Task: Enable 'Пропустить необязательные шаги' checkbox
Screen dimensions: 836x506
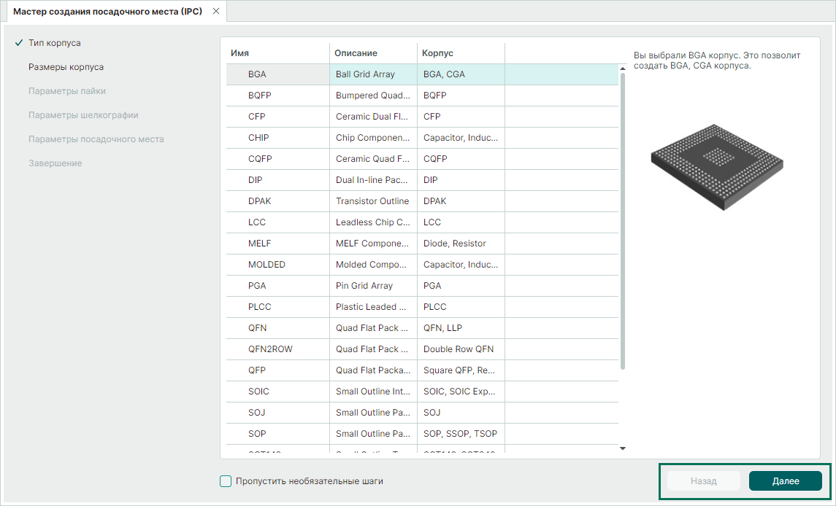Action: [226, 481]
